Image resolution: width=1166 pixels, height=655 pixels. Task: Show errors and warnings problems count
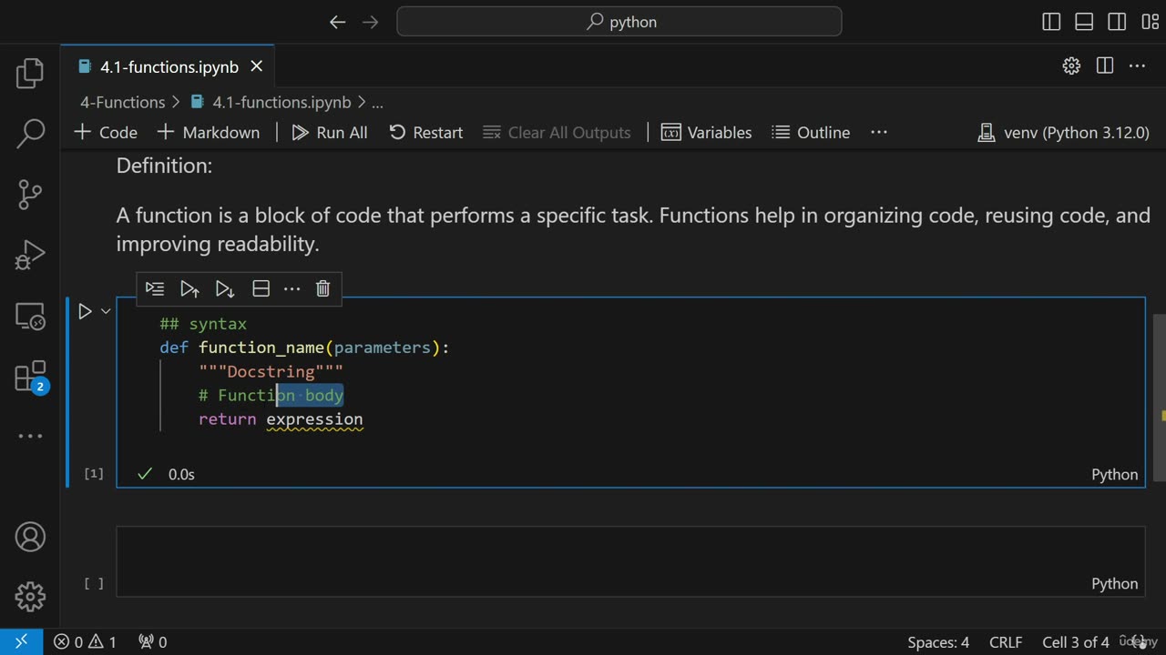pos(85,641)
